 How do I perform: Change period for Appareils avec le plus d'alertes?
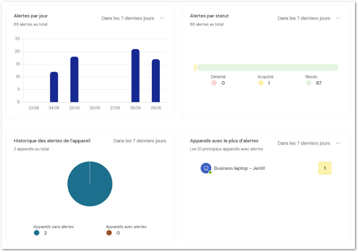(x=304, y=143)
